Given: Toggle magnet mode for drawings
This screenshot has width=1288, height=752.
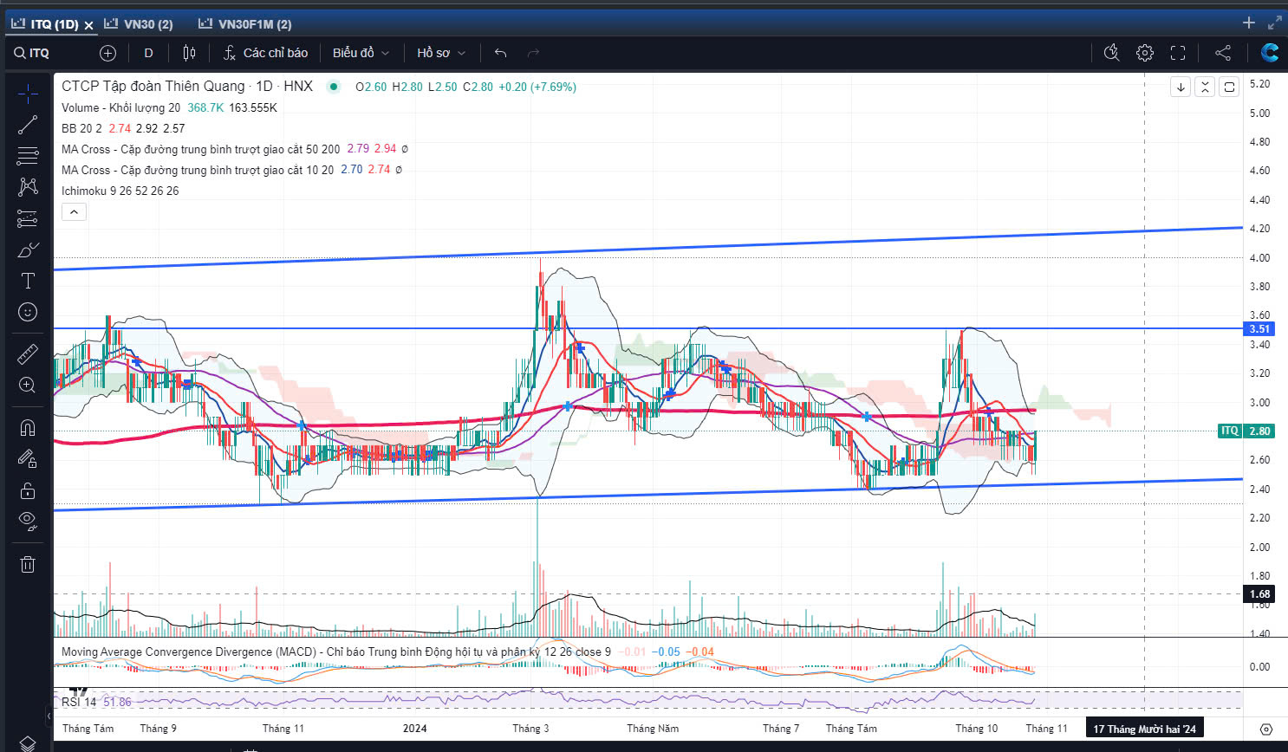Looking at the screenshot, I should 28,427.
